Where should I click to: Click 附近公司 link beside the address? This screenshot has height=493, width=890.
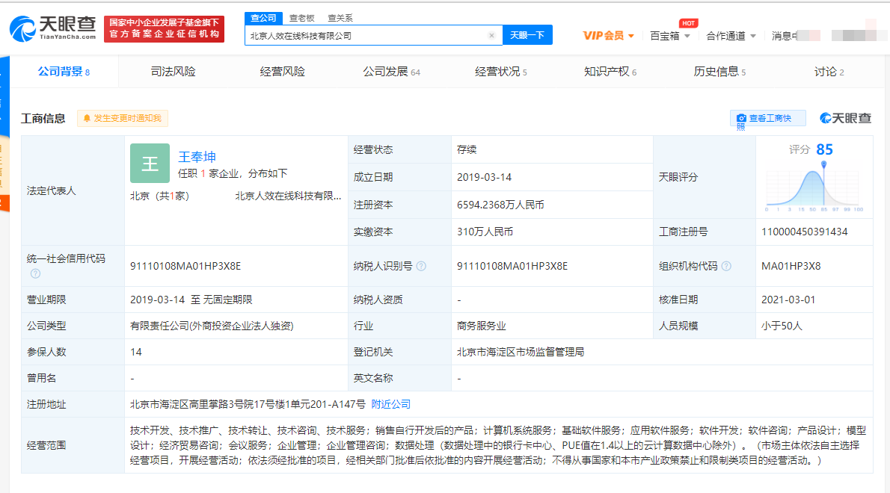(x=391, y=404)
